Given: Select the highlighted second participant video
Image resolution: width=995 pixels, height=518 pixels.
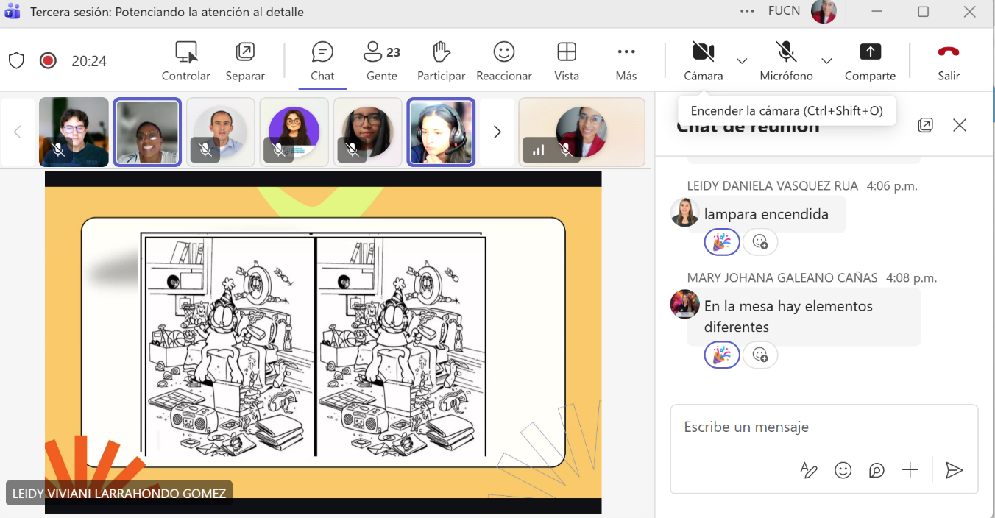Looking at the screenshot, I should [x=147, y=132].
